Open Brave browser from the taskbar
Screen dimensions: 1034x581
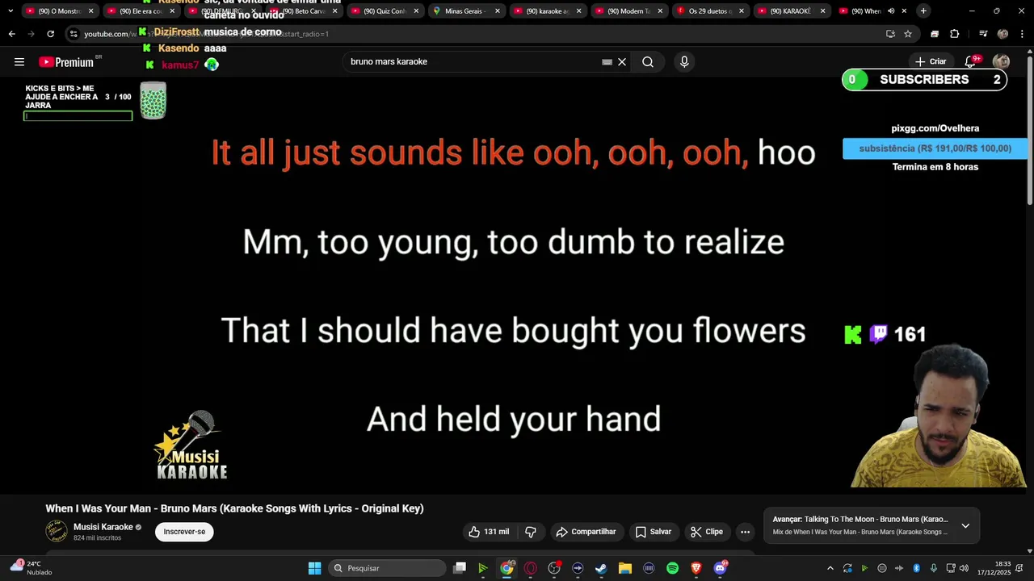(696, 568)
